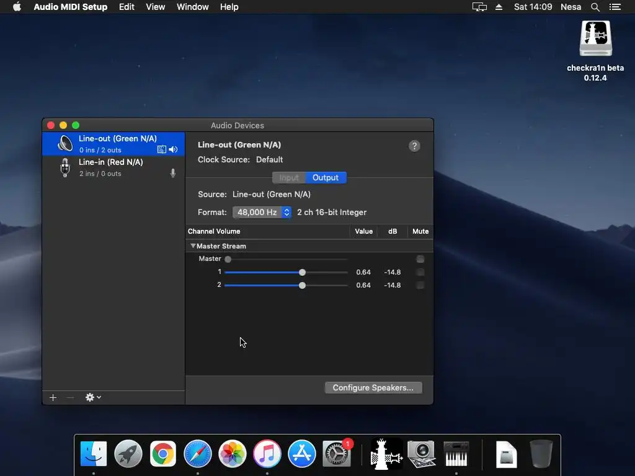Click the Value column header
Image resolution: width=635 pixels, height=476 pixels.
[363, 231]
